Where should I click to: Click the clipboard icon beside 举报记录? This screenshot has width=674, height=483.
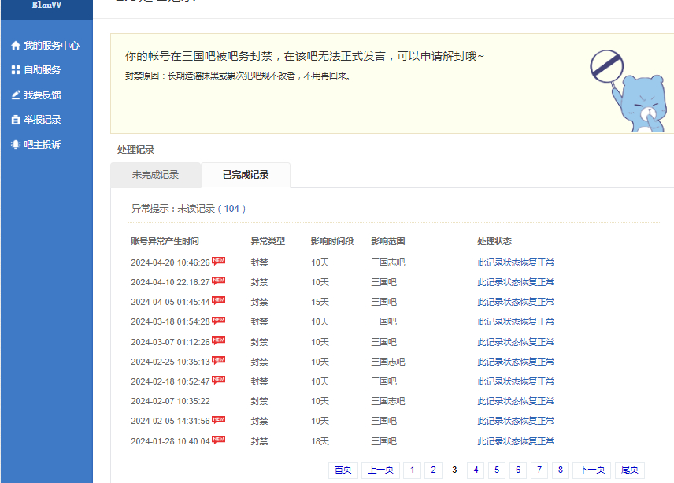(16, 120)
